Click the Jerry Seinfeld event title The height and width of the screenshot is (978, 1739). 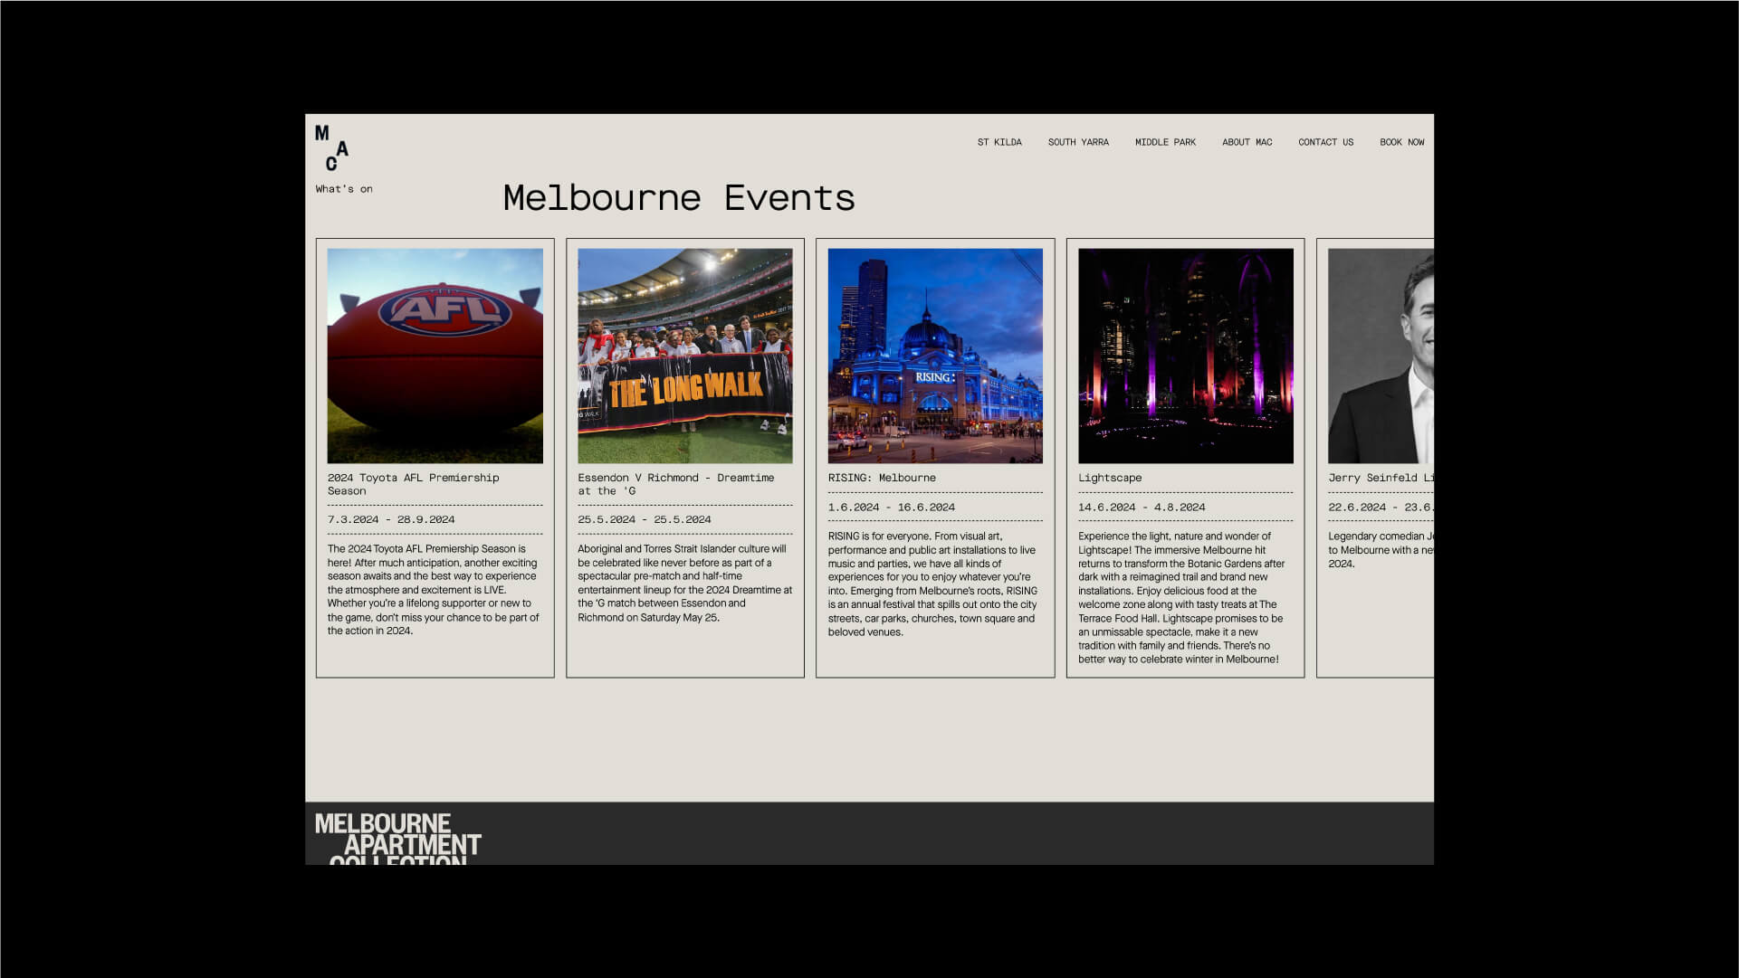point(1381,478)
